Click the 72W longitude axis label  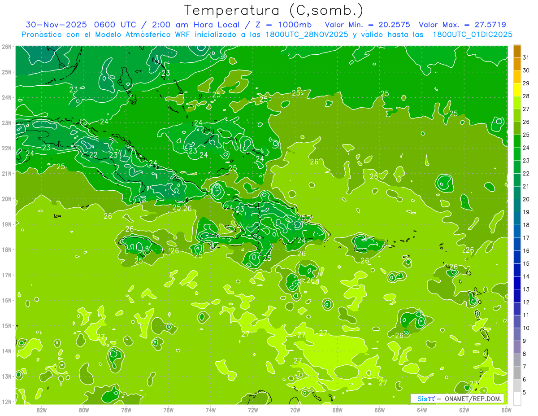pyautogui.click(x=252, y=410)
